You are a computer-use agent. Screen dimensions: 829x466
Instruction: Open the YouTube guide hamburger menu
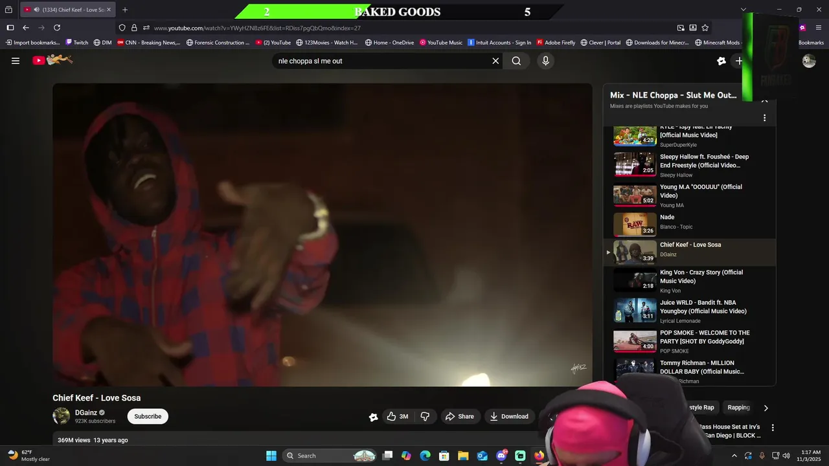pos(16,61)
